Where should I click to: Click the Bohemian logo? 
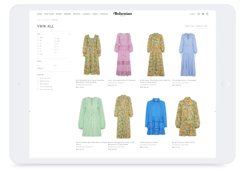[123, 14]
